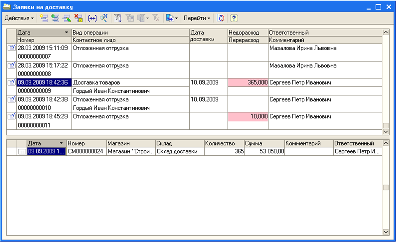Image resolution: width=396 pixels, height=242 pixels.
Task: Click the posted document icon for row 00000000010
Action: point(12,99)
